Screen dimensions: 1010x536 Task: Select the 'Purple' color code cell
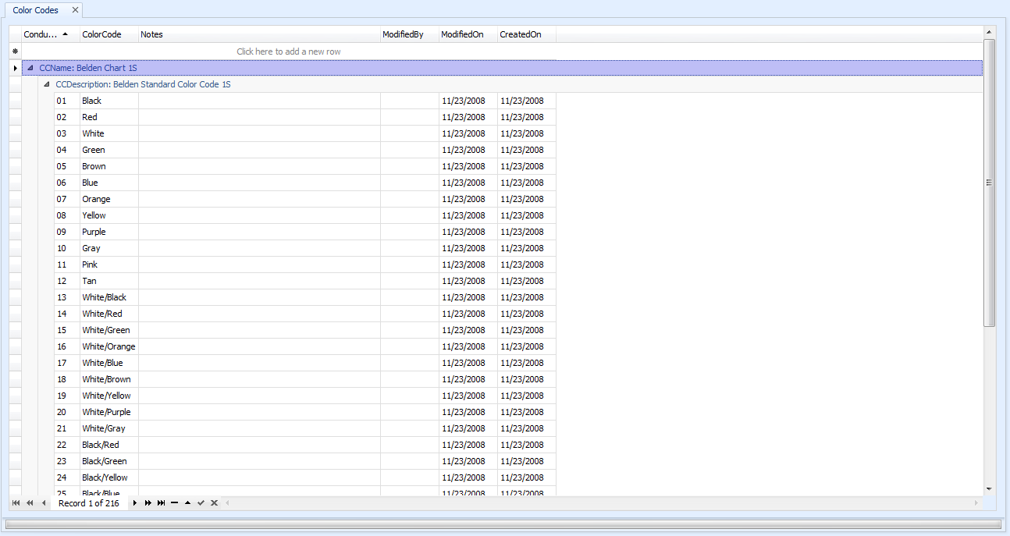pyautogui.click(x=108, y=232)
